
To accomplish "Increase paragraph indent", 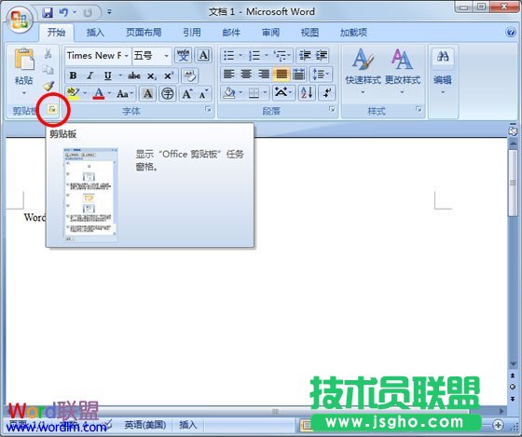I will 322,55.
